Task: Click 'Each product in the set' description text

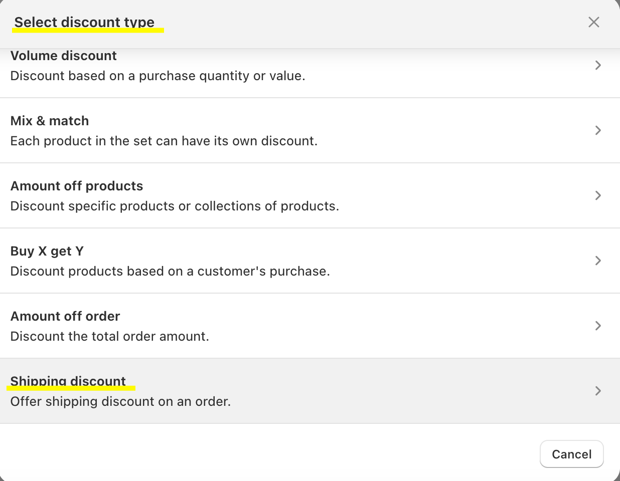Action: 164,141
